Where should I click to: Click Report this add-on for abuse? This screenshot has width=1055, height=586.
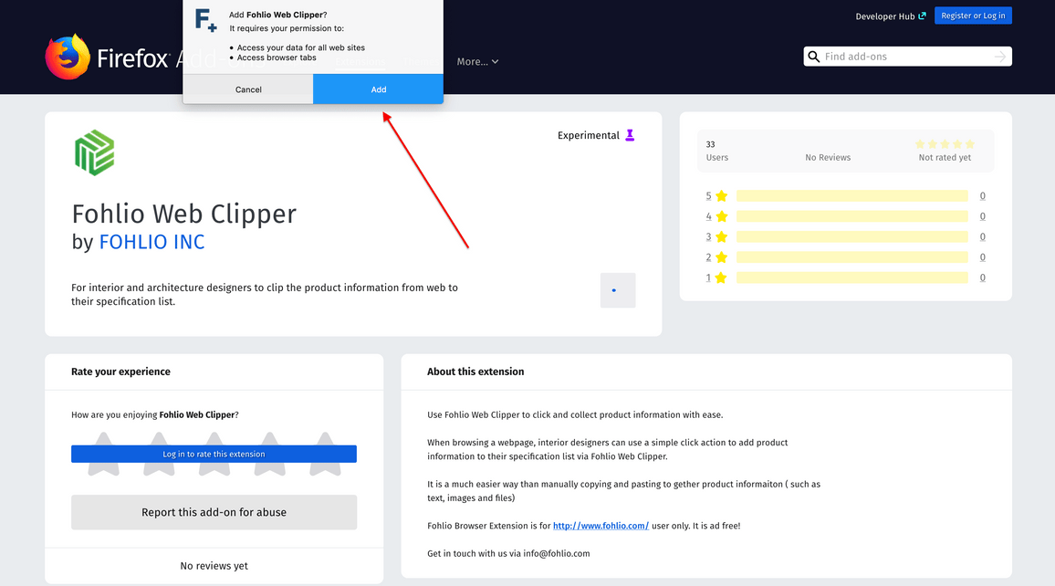(214, 512)
